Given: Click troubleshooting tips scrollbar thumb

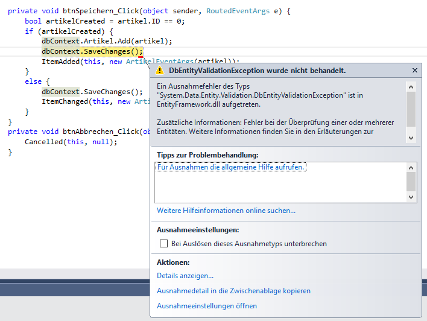Looking at the screenshot, I should pyautogui.click(x=411, y=182).
